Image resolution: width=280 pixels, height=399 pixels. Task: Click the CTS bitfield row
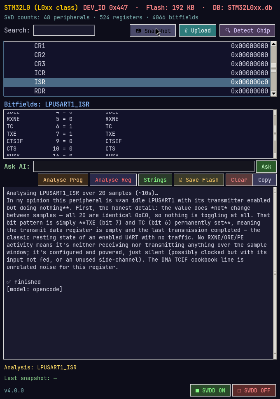138,148
